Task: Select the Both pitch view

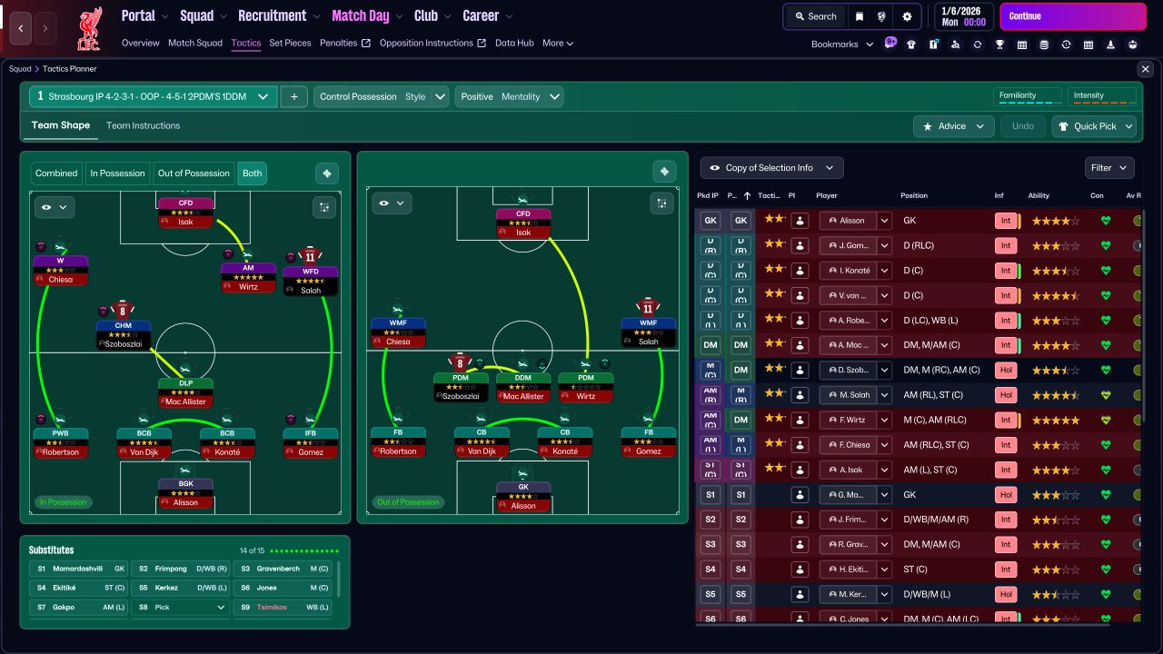Action: [x=253, y=173]
